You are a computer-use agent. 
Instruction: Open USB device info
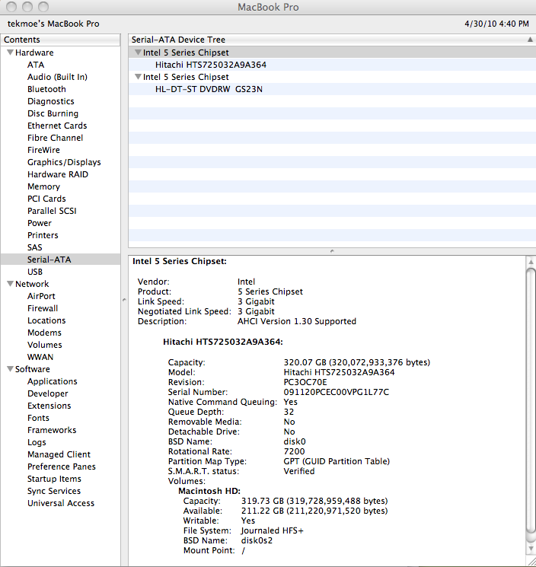(x=35, y=272)
